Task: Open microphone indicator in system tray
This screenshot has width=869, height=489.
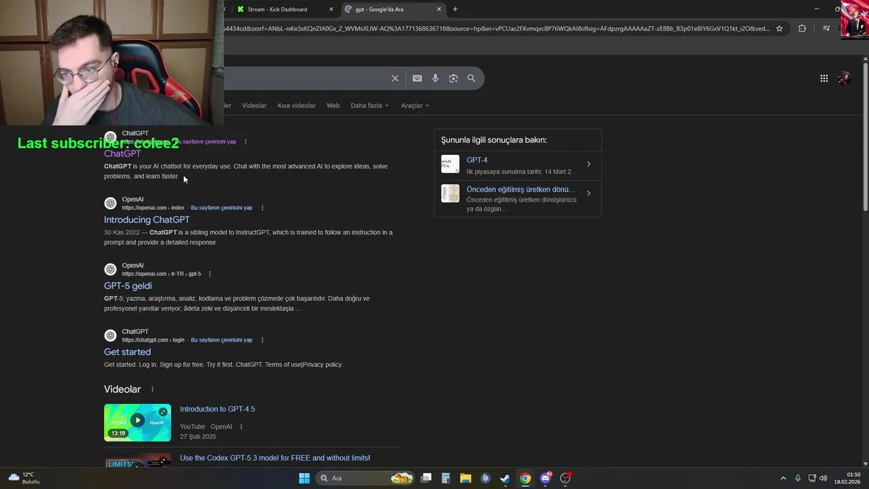Action: point(798,478)
